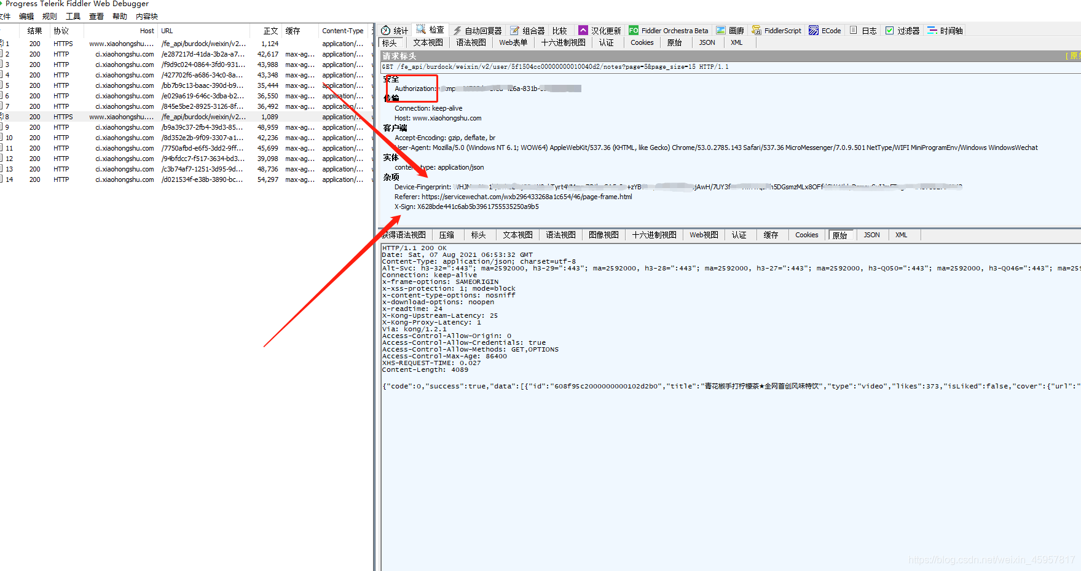Open the 工具 menu

click(73, 17)
